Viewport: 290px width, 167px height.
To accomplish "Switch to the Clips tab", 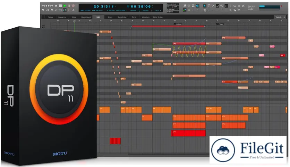I will point(74,17).
